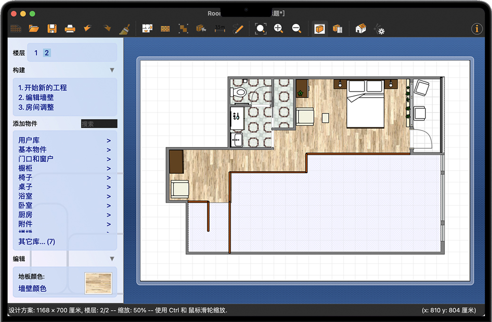Click the undo arrow icon
The width and height of the screenshot is (492, 322).
point(88,29)
